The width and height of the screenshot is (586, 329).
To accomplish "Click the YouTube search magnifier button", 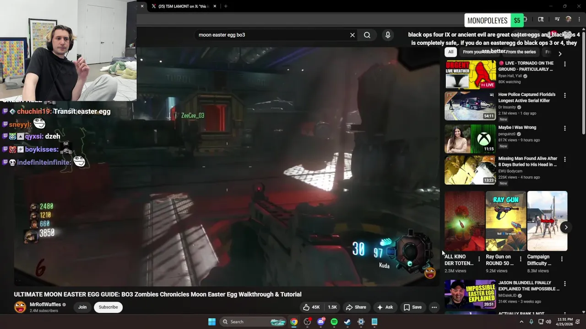I will point(367,35).
